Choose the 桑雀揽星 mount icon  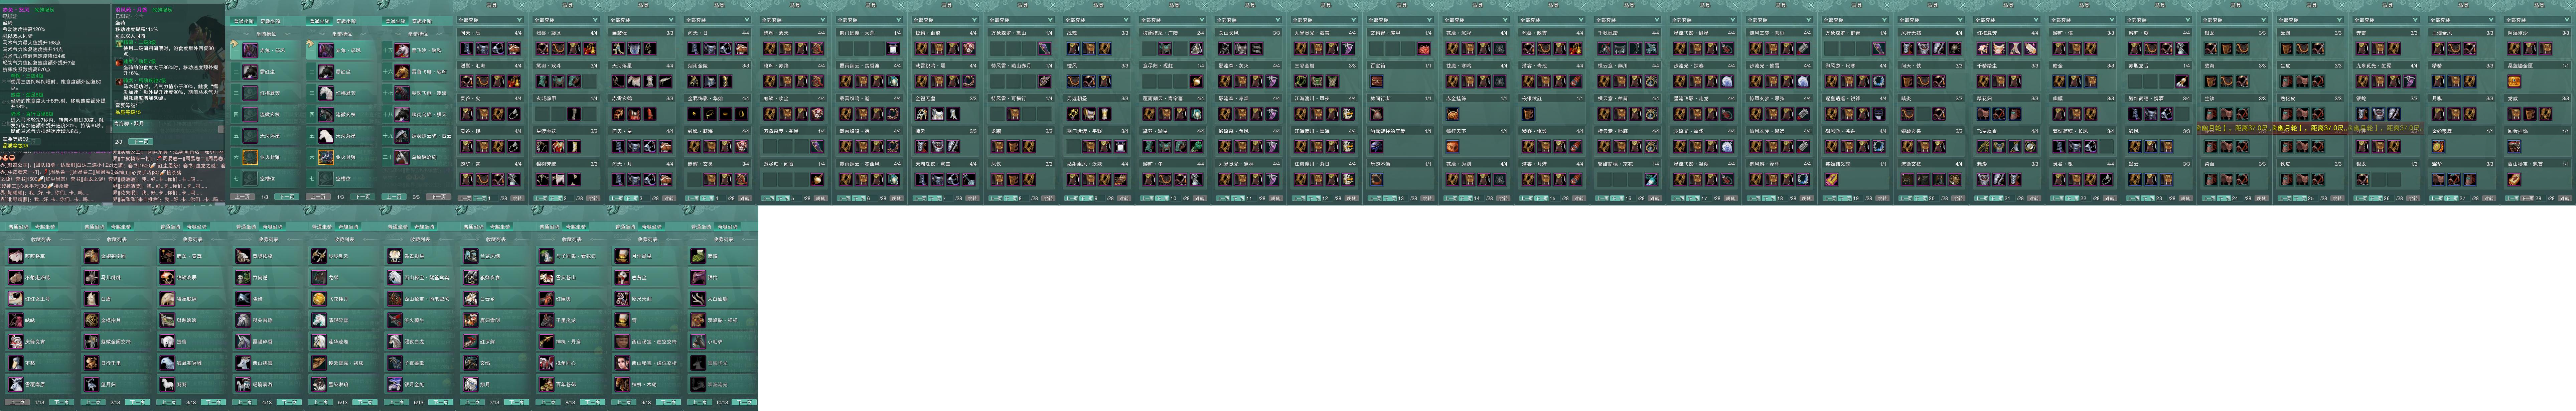point(395,256)
